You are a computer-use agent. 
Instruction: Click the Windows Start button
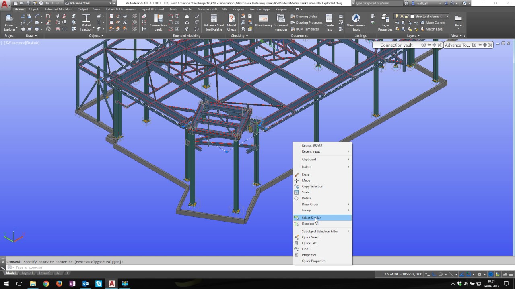(6, 283)
